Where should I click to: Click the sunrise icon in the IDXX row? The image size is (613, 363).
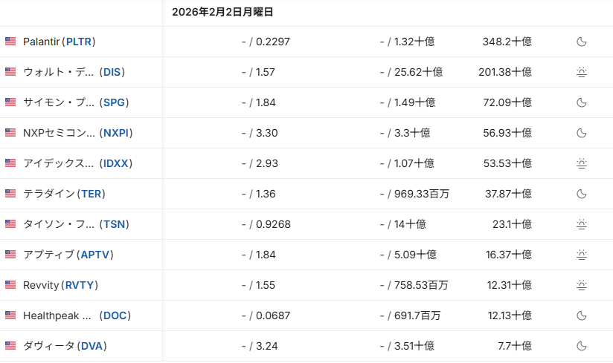click(x=582, y=163)
